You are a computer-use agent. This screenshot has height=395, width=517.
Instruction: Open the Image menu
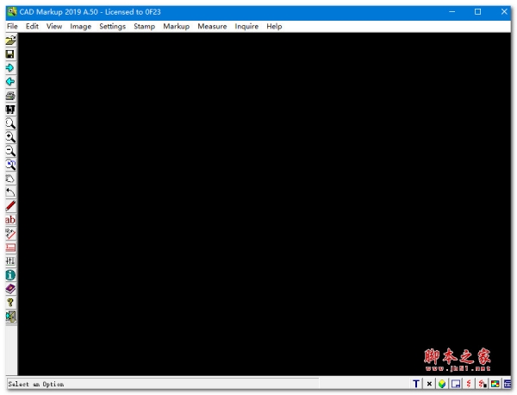pyautogui.click(x=80, y=27)
